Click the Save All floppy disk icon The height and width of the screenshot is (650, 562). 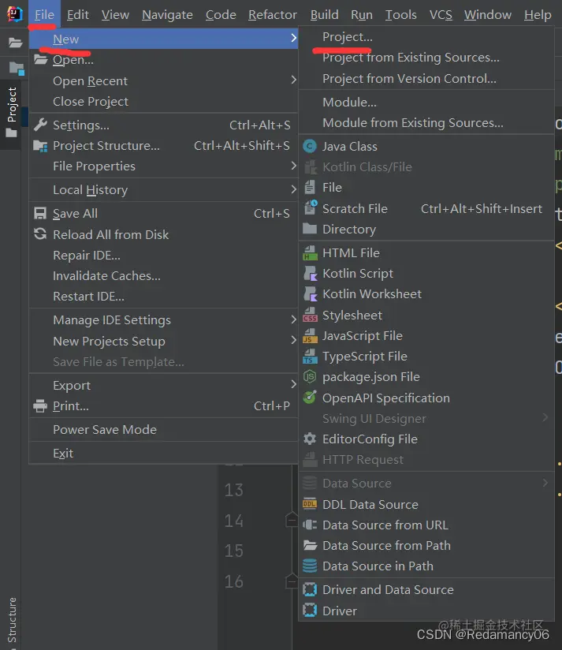40,213
